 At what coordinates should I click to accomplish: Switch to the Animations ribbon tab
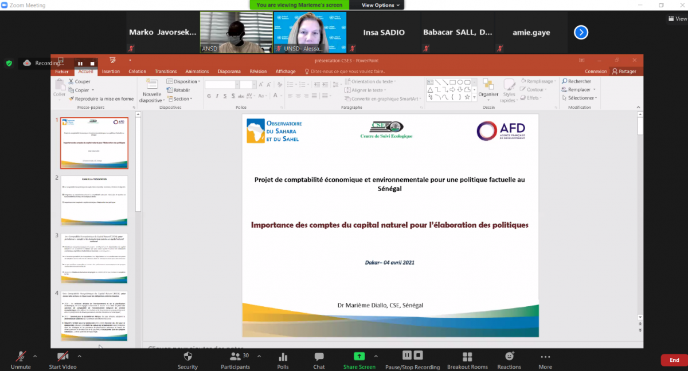tap(197, 72)
